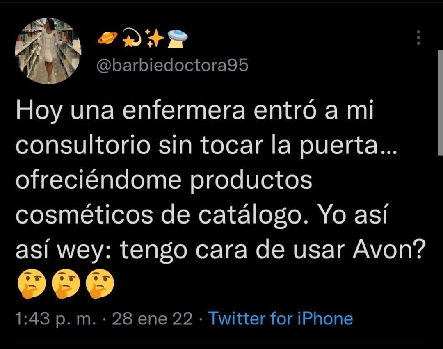Click the shooting star emoji in display name
Viewport: 443px width, 349px height.
point(132,38)
